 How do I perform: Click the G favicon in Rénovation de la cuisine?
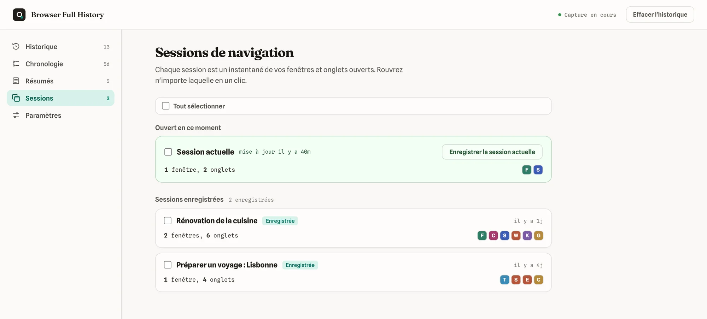539,236
